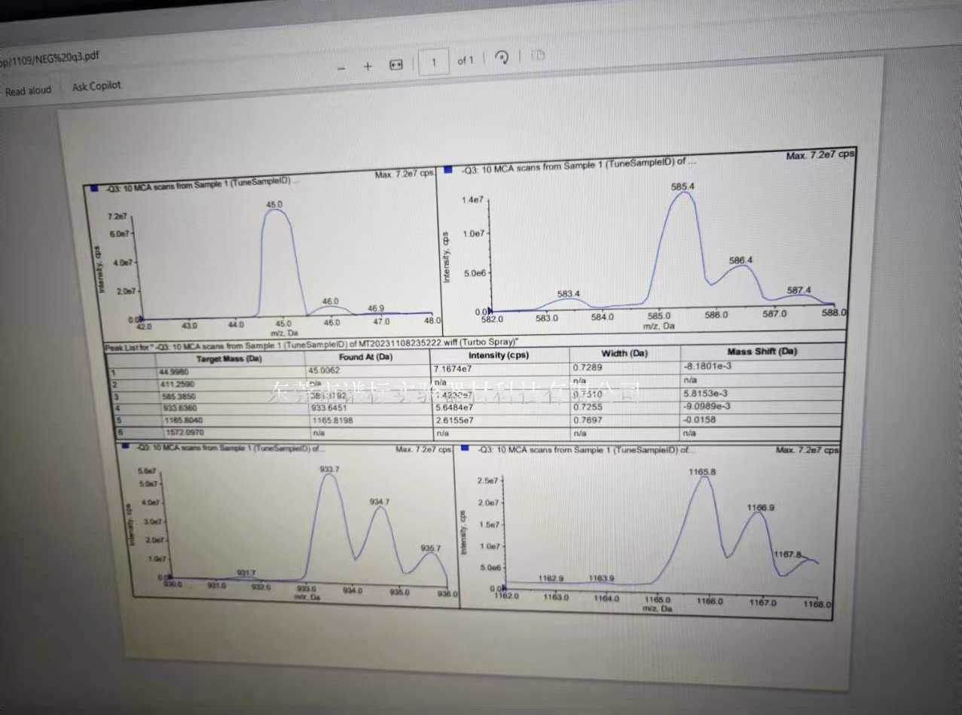Select the 585.4 peak label

pyautogui.click(x=682, y=186)
